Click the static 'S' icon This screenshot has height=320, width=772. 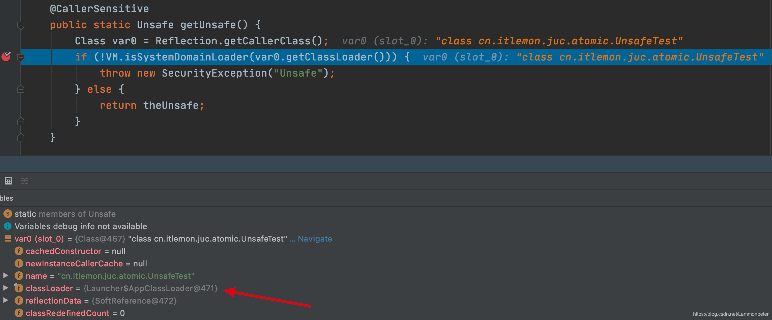(7, 214)
